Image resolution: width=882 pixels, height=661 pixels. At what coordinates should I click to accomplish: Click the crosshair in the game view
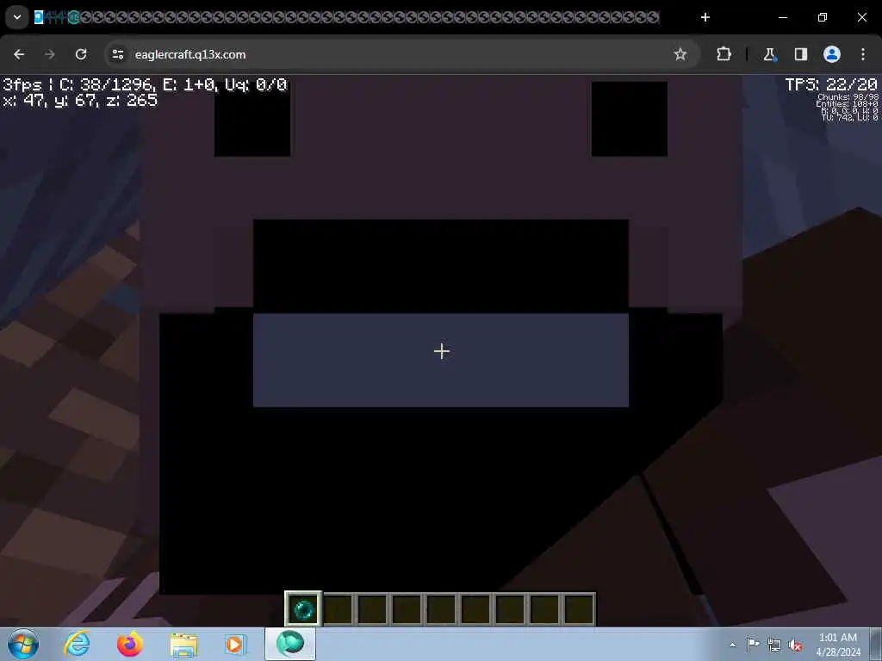click(x=442, y=351)
